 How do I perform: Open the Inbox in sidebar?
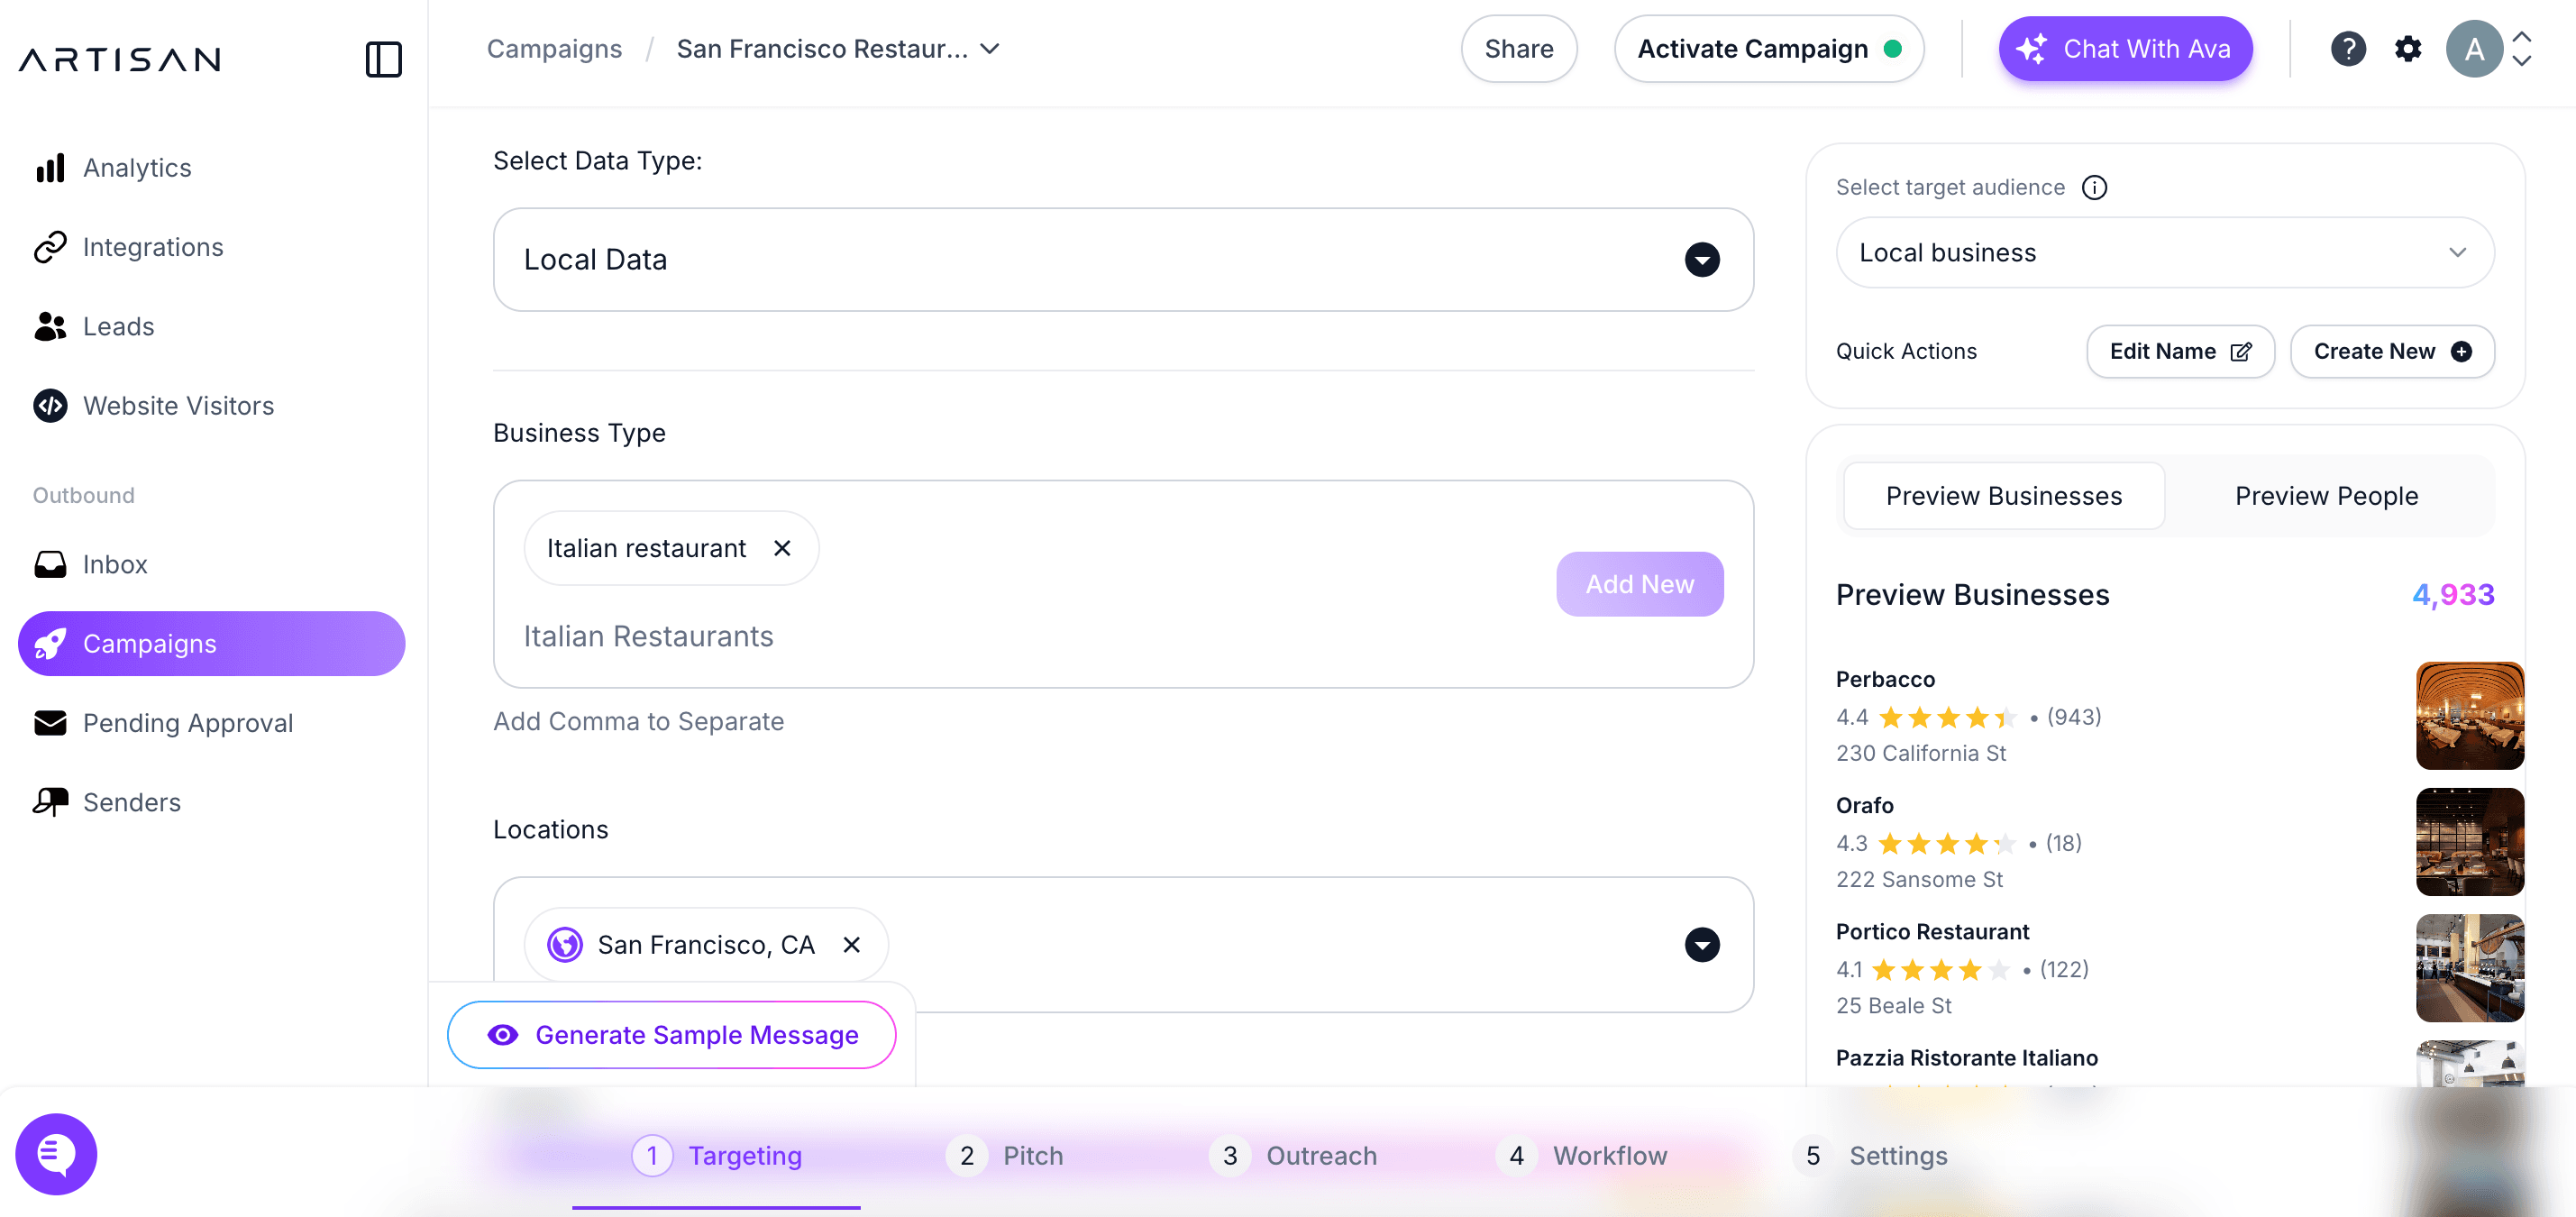pyautogui.click(x=114, y=565)
